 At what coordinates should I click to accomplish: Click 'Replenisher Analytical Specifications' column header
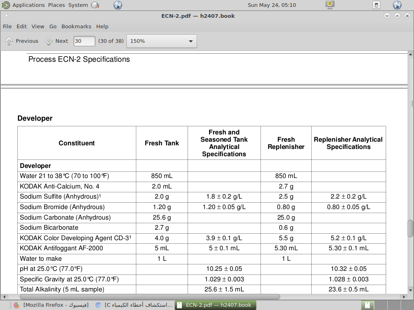tap(348, 143)
